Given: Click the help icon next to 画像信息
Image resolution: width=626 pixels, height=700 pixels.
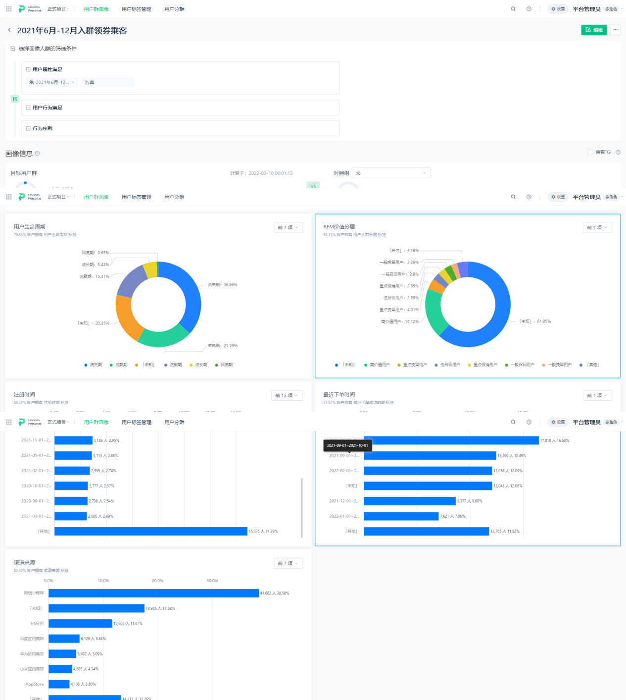Looking at the screenshot, I should (38, 154).
